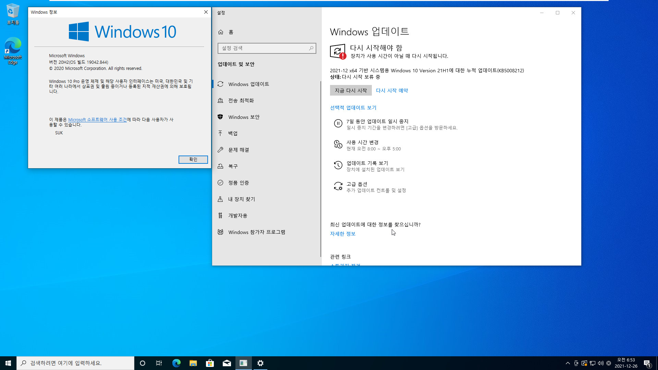658x370 pixels.
Task: Click 확인 button in Windows 정보 dialog
Action: 193,159
